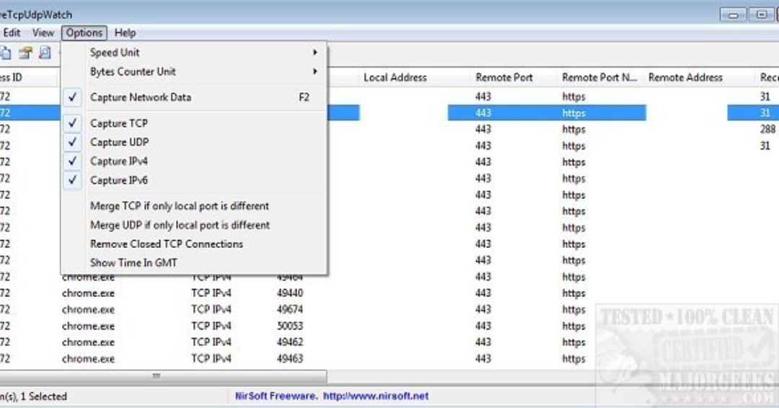
Task: Disable Capture Network Data option
Action: 194,97
